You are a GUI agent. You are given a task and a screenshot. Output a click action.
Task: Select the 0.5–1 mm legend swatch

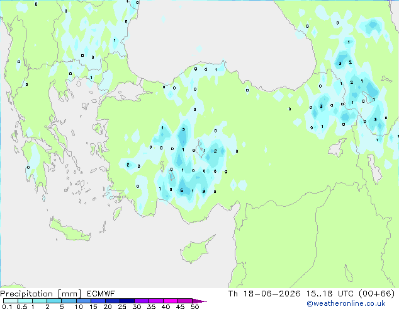point(25,301)
